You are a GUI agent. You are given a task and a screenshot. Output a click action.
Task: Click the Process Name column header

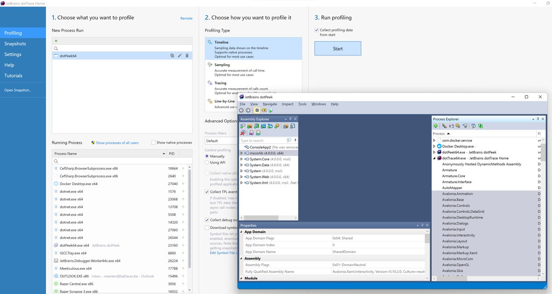coord(109,153)
